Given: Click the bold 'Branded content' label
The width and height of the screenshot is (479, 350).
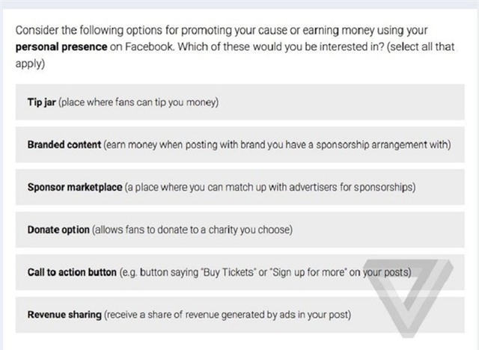Looking at the screenshot, I should tap(64, 144).
